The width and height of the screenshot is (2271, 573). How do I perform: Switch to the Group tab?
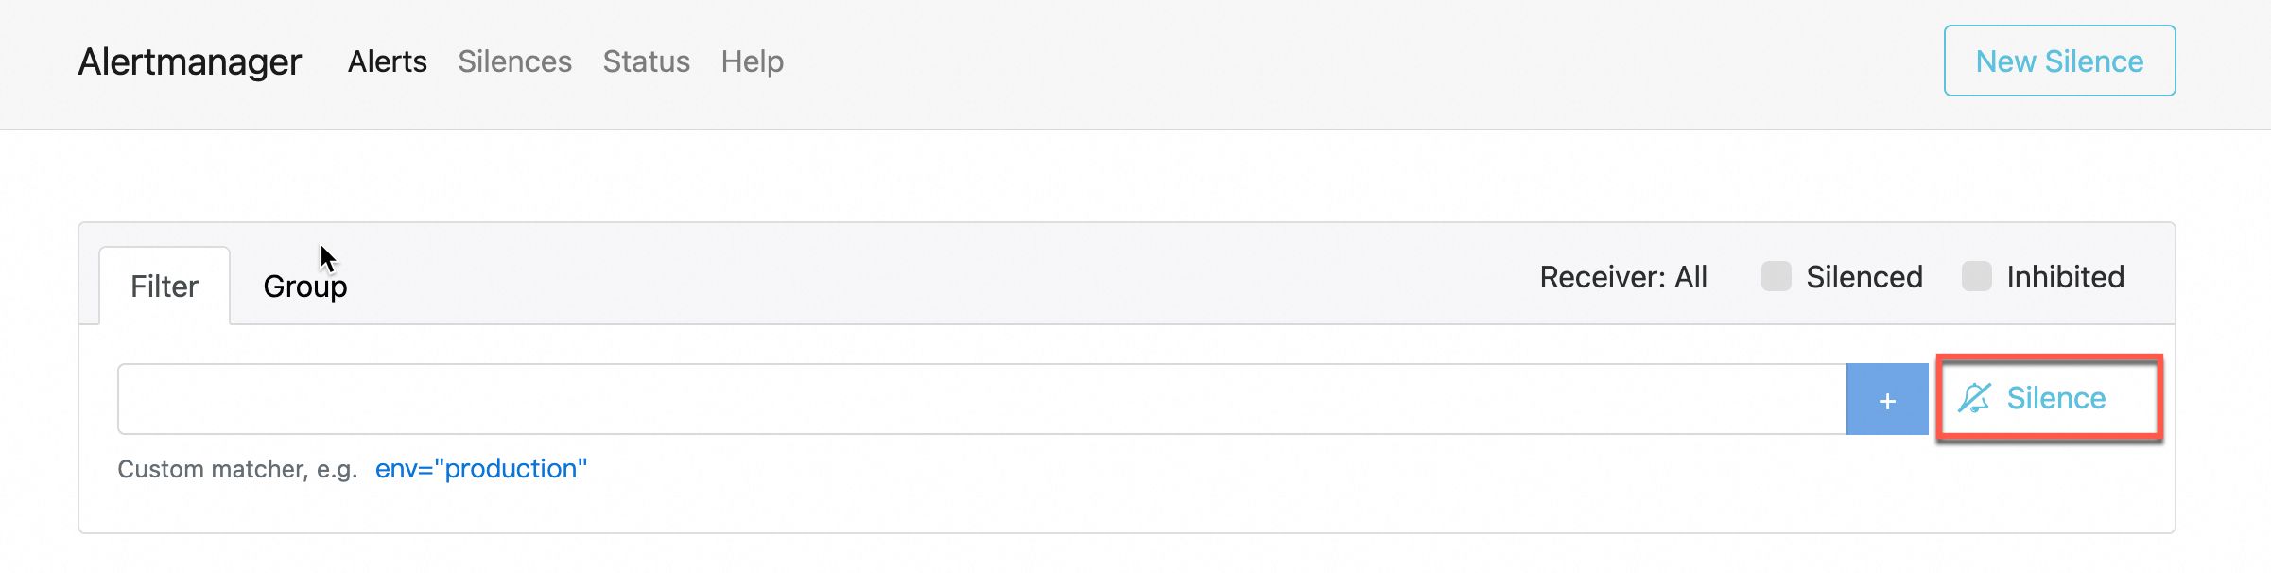tap(304, 286)
